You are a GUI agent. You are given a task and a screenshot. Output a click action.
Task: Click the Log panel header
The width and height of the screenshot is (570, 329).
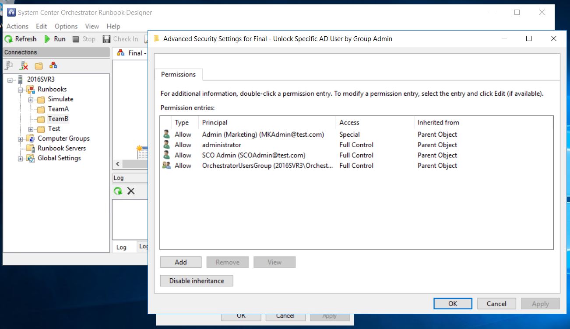[x=130, y=178]
